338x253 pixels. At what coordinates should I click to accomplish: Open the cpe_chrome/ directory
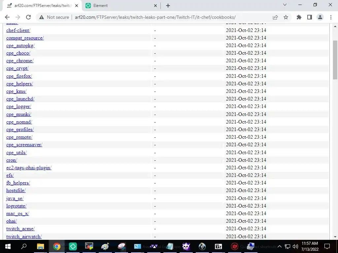[20, 61]
